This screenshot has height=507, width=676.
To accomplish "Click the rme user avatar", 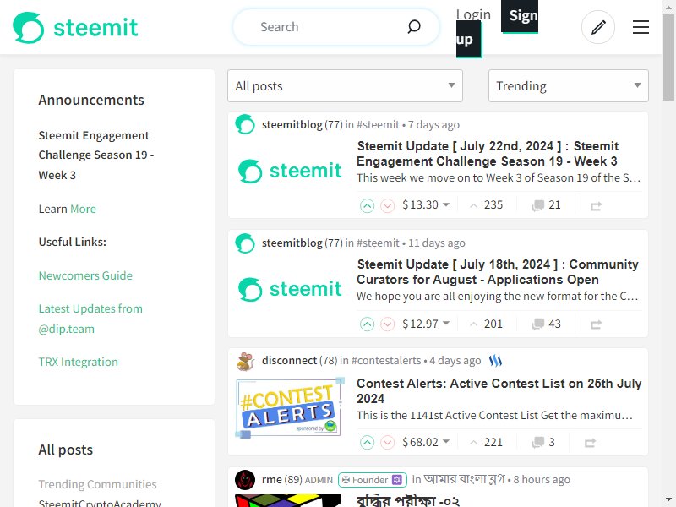I will pyautogui.click(x=245, y=479).
